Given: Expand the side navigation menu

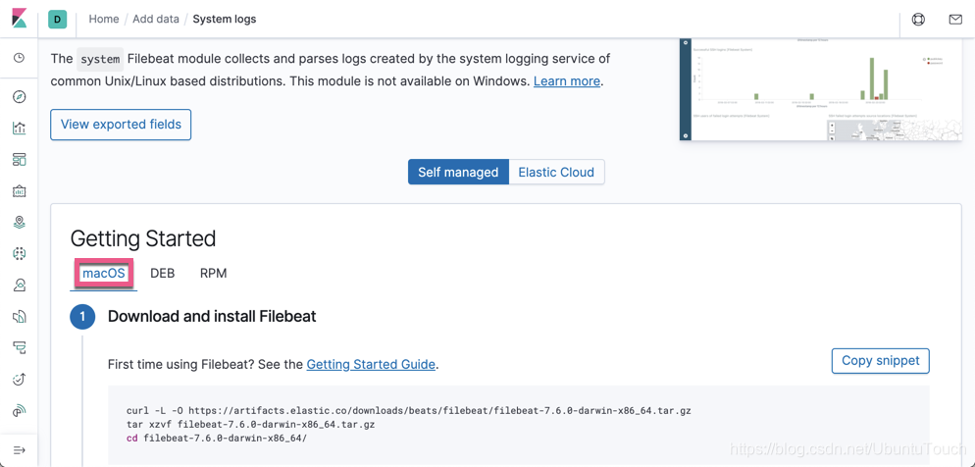Looking at the screenshot, I should pyautogui.click(x=20, y=449).
